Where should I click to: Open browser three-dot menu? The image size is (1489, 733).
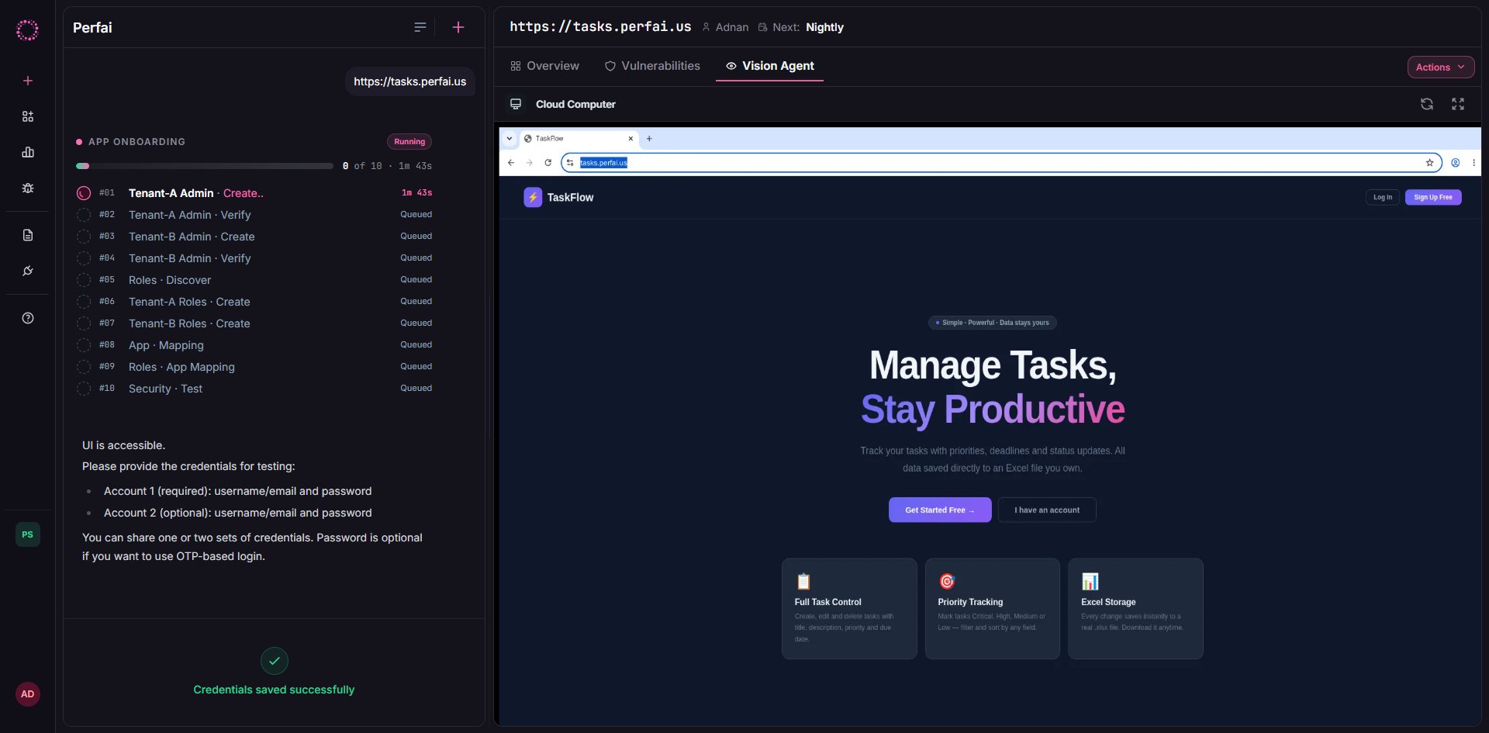[1473, 163]
